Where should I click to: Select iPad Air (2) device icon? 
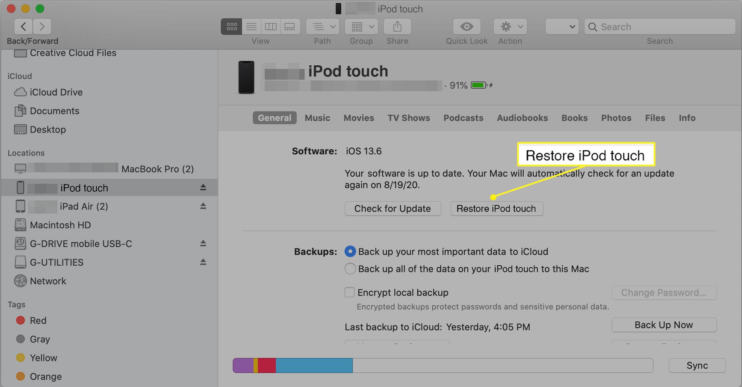(21, 206)
